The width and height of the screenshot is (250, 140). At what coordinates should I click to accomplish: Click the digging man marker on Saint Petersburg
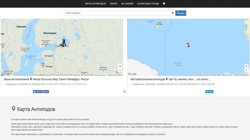tap(63, 43)
